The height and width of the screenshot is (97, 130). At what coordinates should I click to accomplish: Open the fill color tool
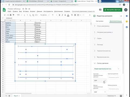pos(72,15)
